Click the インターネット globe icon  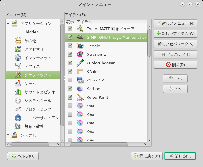tap(18, 58)
